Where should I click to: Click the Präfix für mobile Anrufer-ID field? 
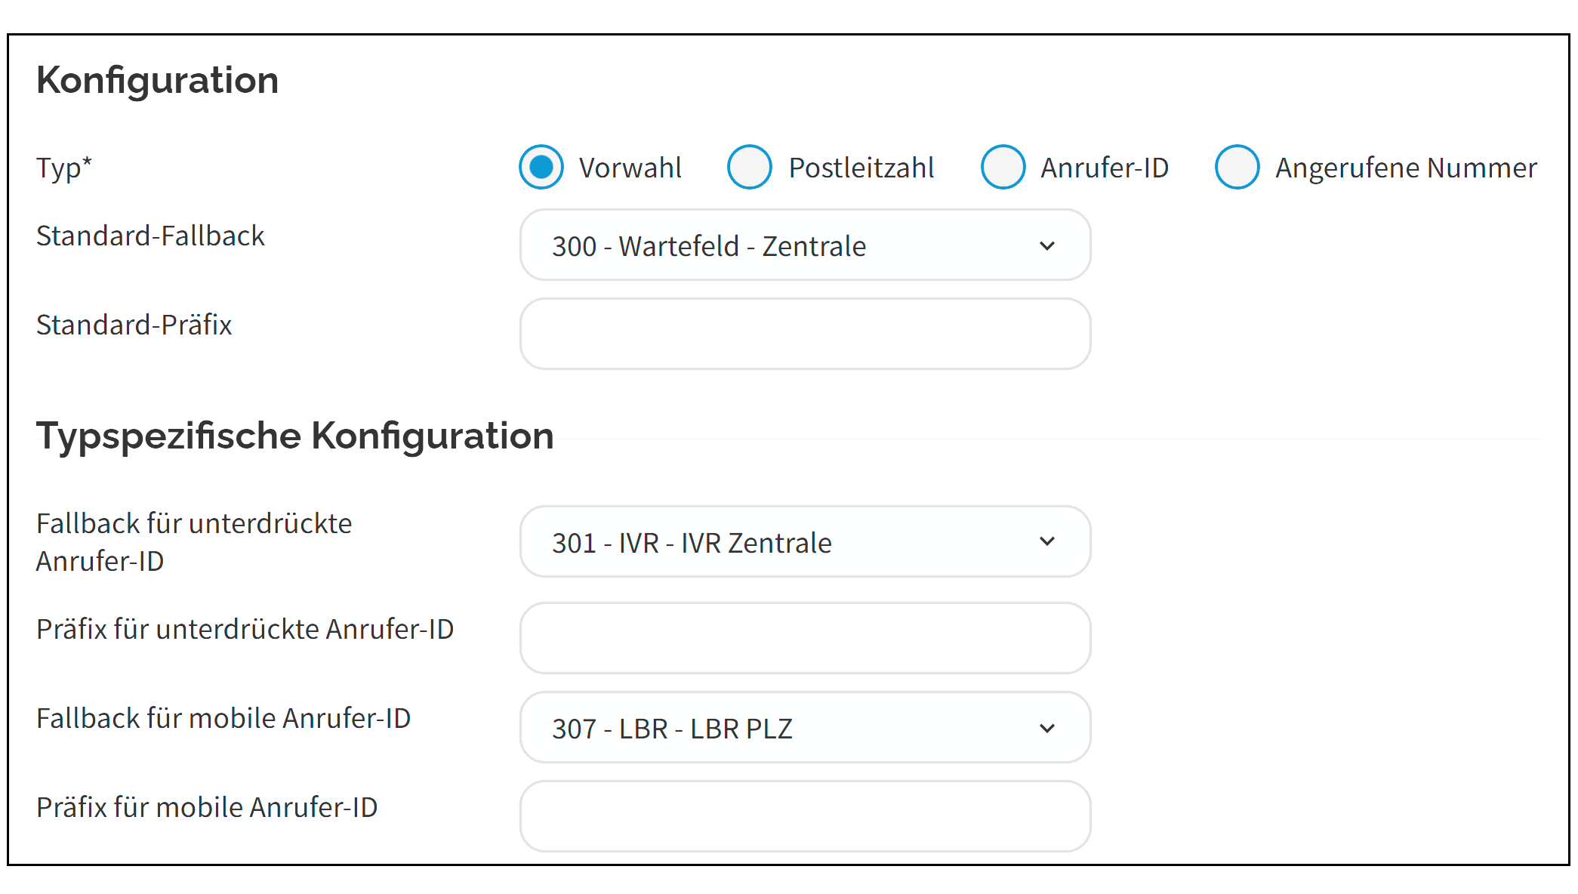point(805,816)
